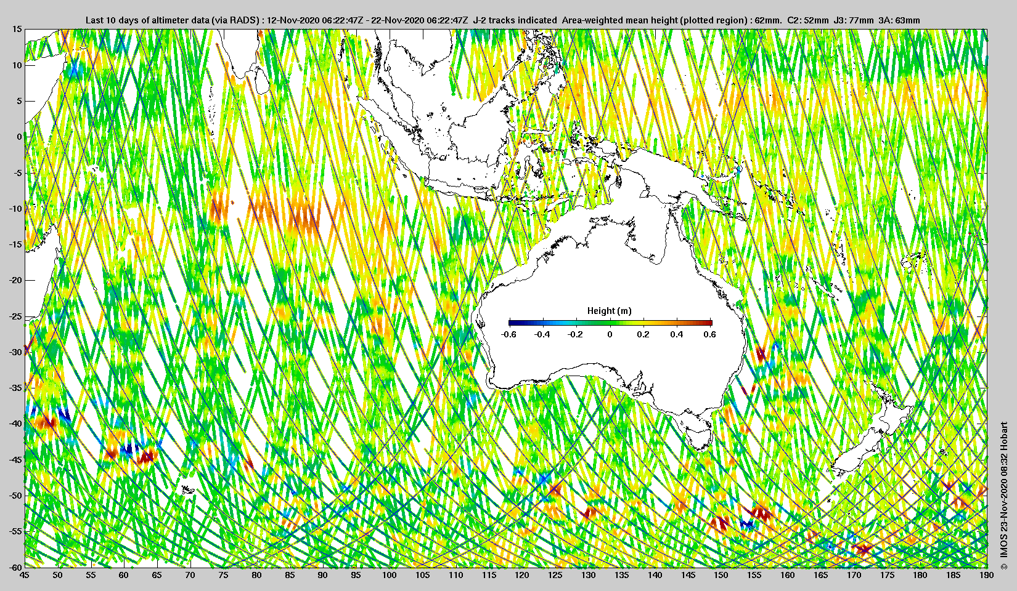Image resolution: width=1017 pixels, height=591 pixels.
Task: Click longitude tick label '175' on bottom axis
Action: coord(887,575)
